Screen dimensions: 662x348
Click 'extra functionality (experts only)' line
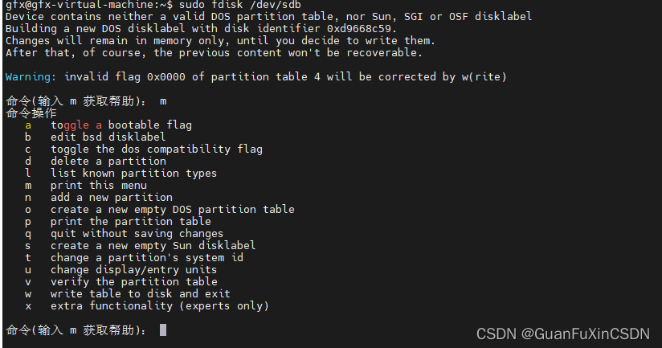[159, 305]
